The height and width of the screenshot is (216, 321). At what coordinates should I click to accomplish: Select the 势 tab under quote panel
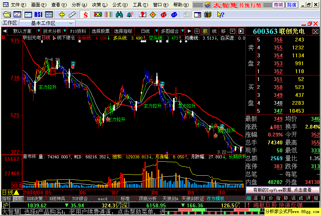pyautogui.click(x=286, y=198)
